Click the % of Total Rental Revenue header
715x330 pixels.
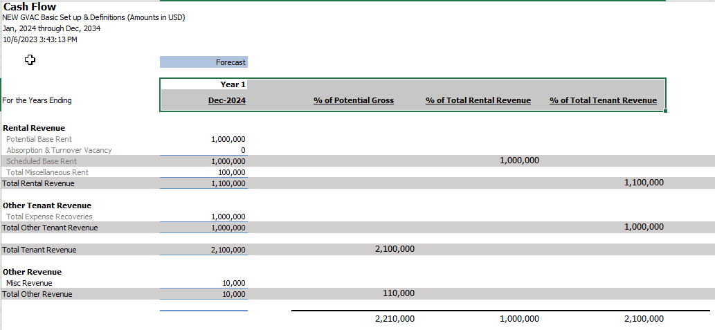click(x=478, y=100)
